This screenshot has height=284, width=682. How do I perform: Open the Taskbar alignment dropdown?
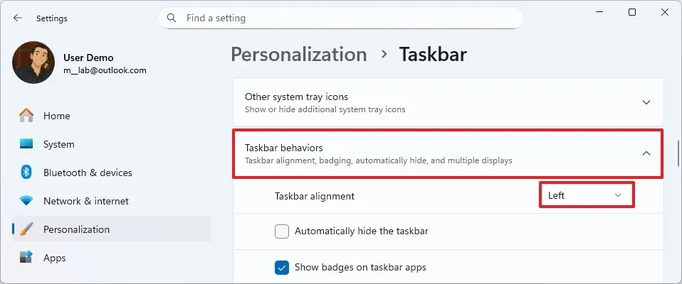point(586,195)
